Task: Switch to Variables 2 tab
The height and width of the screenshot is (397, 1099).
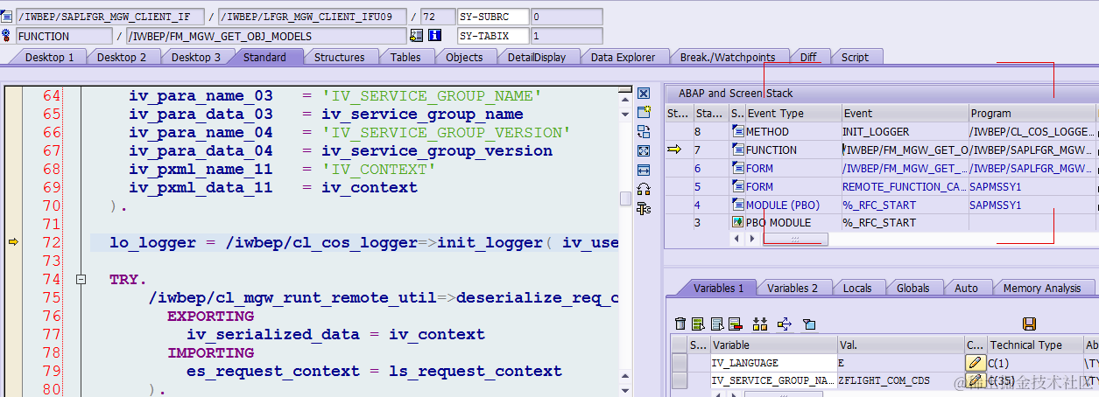Action: pyautogui.click(x=793, y=288)
